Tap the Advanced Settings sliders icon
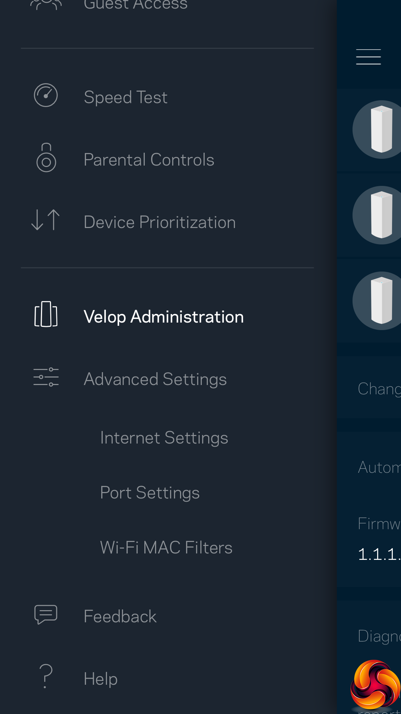Screen dimensions: 401x714 click(x=46, y=377)
